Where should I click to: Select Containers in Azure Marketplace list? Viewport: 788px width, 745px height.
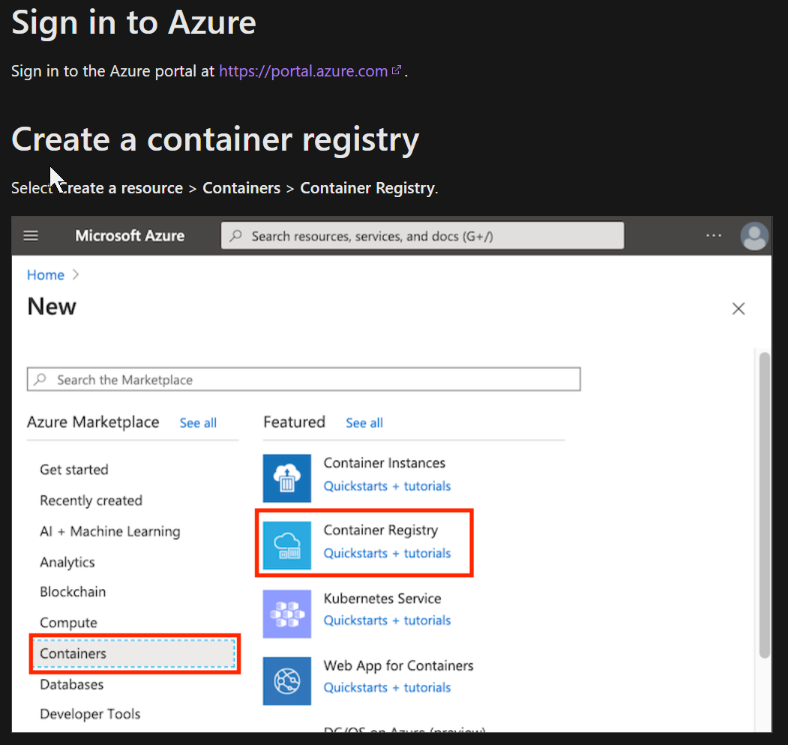pos(73,654)
